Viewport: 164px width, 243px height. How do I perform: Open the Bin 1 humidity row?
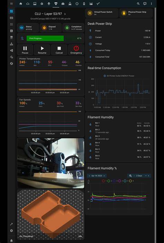119,124
